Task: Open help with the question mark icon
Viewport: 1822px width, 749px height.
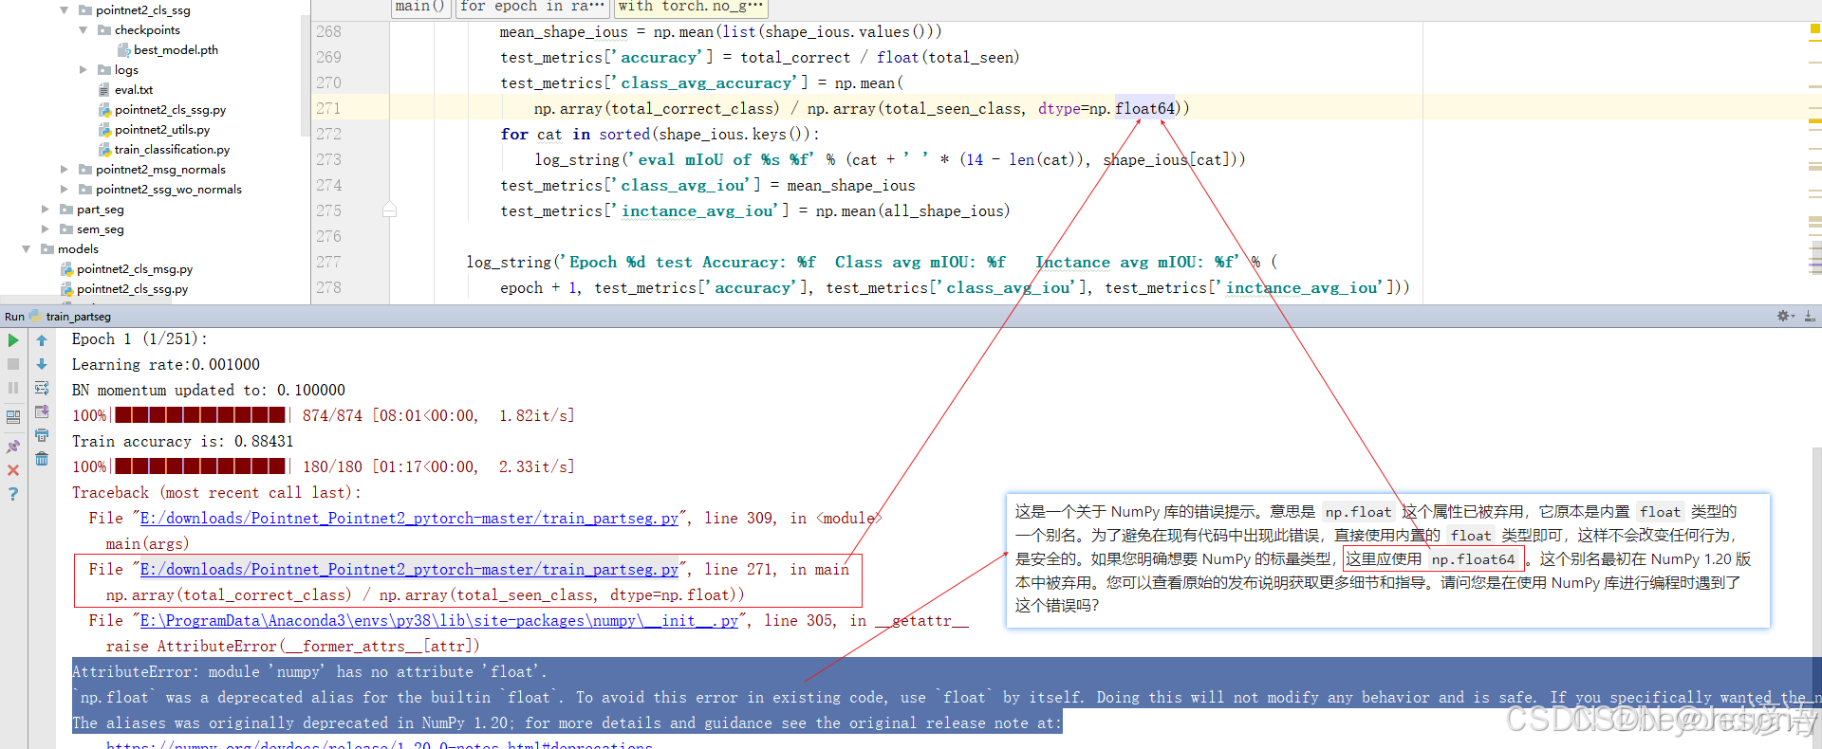Action: pos(13,494)
